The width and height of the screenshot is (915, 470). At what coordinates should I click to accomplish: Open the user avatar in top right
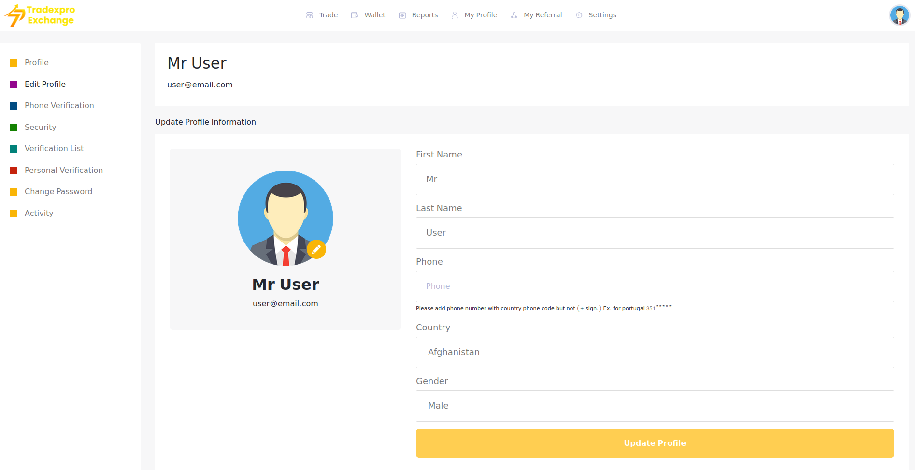point(899,15)
